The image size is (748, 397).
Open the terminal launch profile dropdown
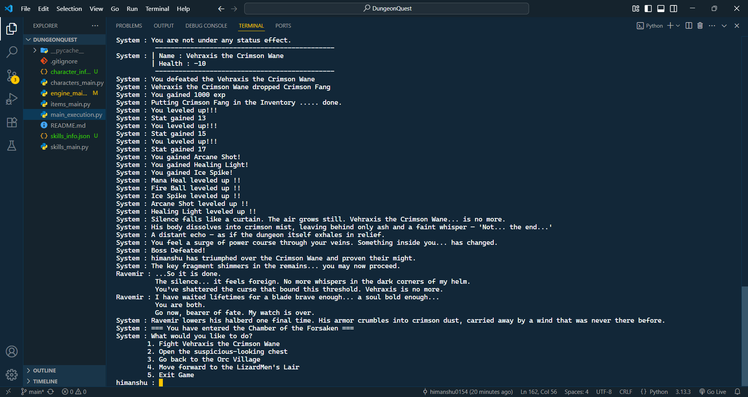(x=678, y=26)
